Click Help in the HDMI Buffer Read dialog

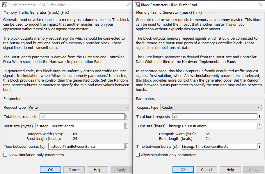230,170
